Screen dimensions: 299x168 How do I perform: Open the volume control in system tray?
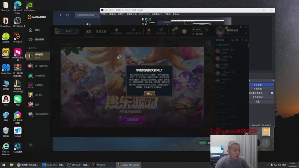[279, 165]
